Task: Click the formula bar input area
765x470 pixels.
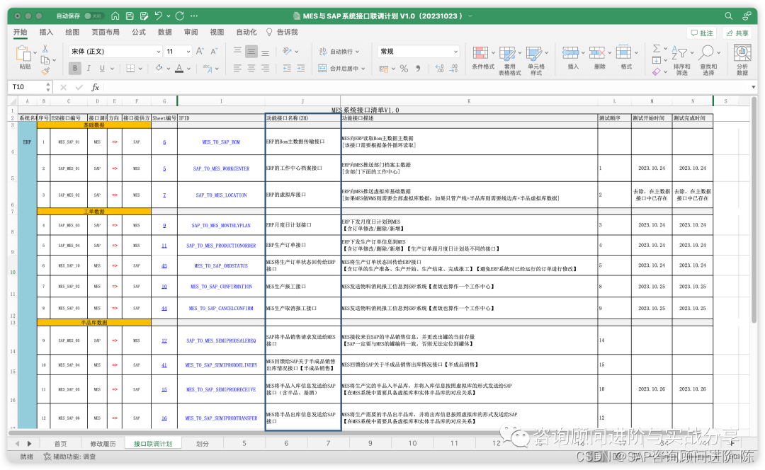Action: click(424, 87)
